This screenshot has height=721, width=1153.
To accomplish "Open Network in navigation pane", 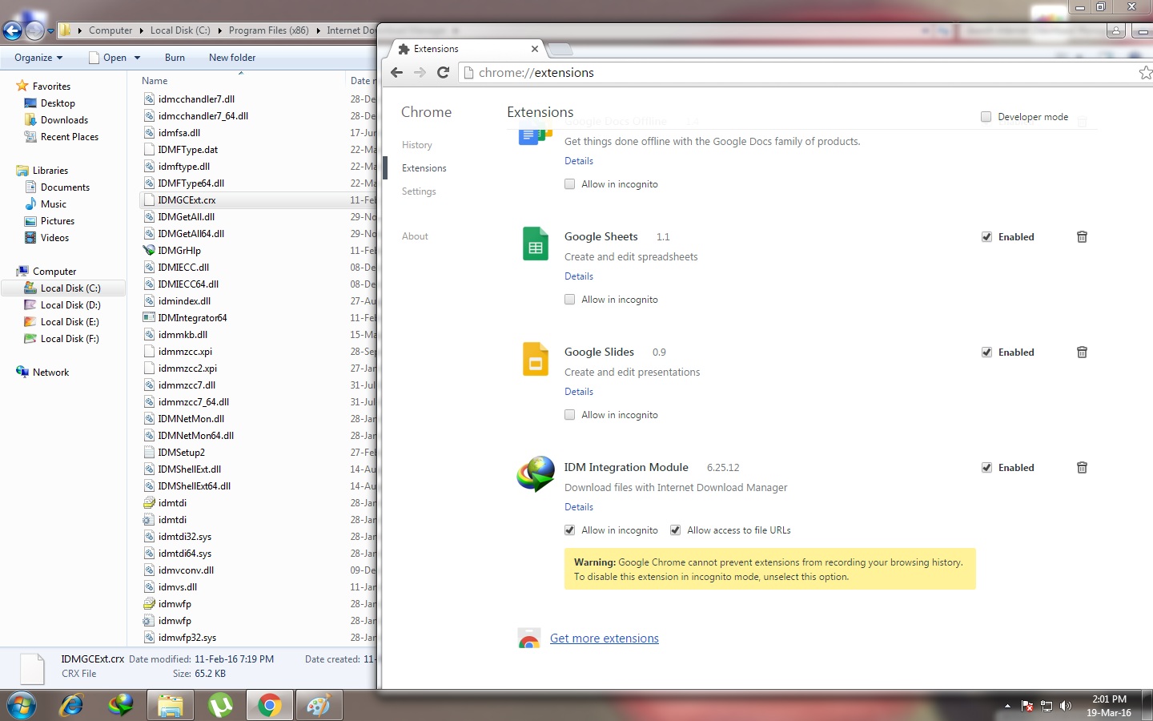I will [50, 373].
